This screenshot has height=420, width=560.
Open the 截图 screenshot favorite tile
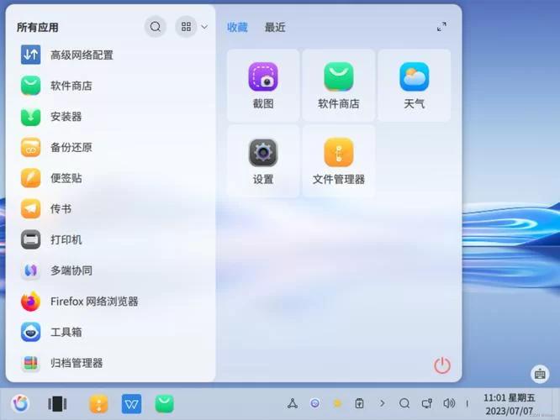point(263,86)
